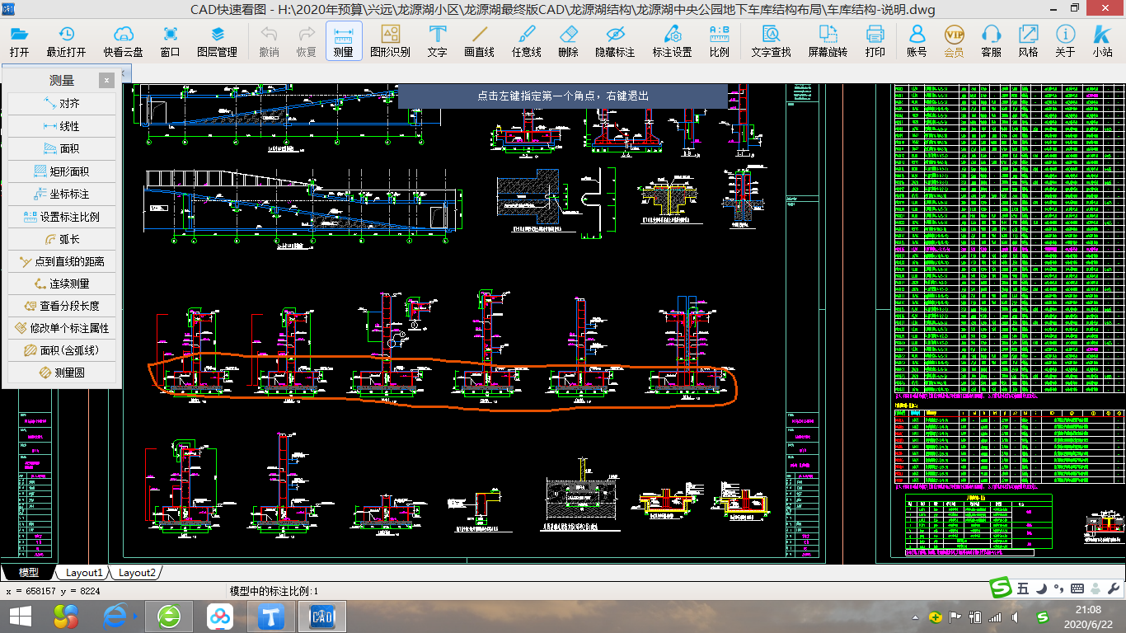Redo with 恢复
This screenshot has width=1126, height=633.
point(306,41)
